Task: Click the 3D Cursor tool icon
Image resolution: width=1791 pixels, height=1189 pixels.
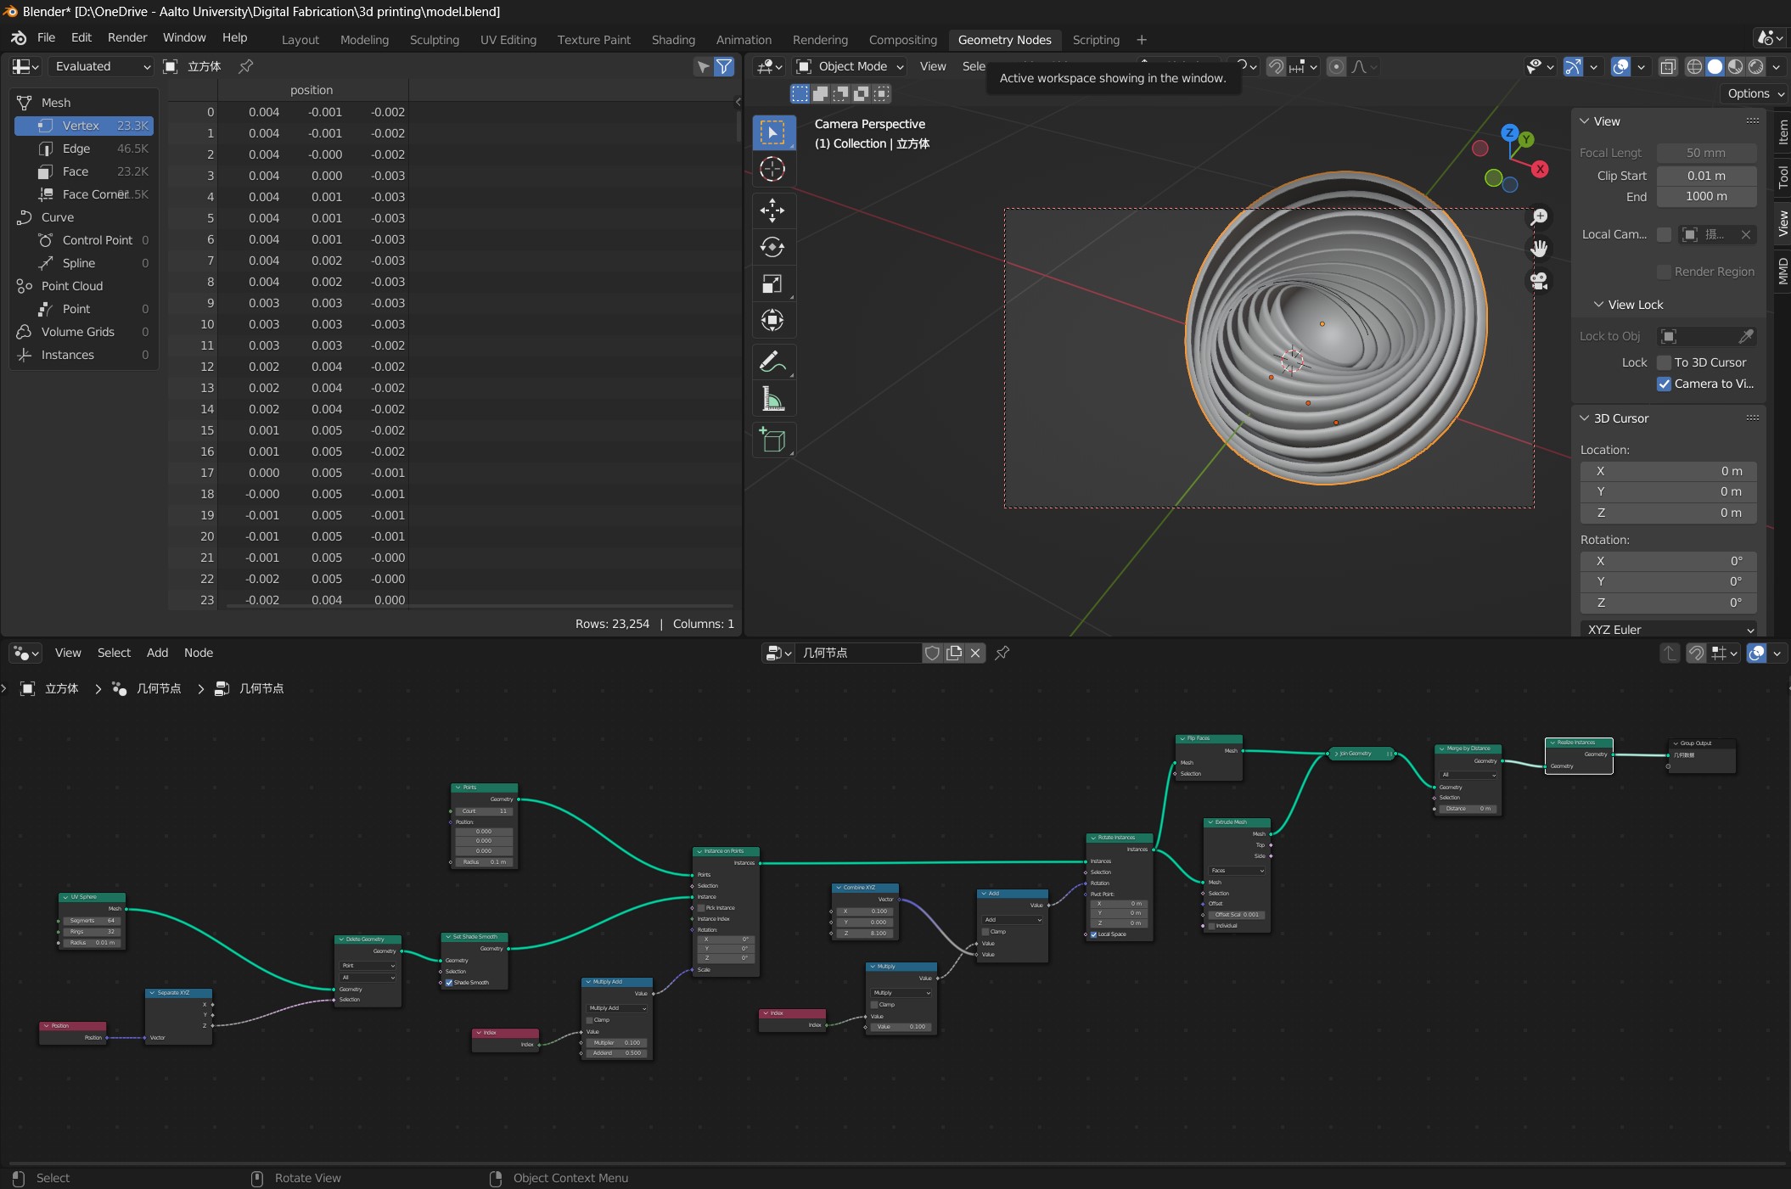Action: [x=772, y=169]
